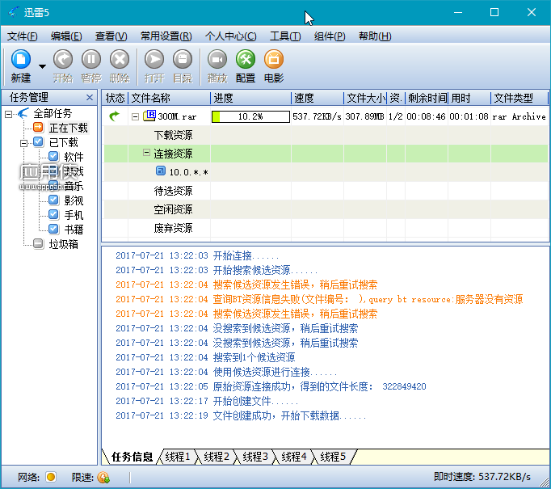Open the 帮助(H) menu
Image resolution: width=551 pixels, height=489 pixels.
[375, 36]
